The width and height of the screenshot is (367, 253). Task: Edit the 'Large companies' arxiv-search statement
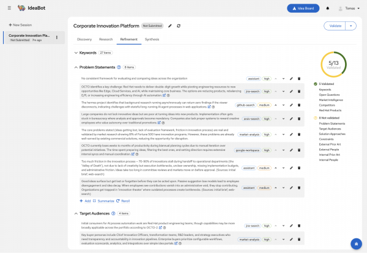(291, 119)
